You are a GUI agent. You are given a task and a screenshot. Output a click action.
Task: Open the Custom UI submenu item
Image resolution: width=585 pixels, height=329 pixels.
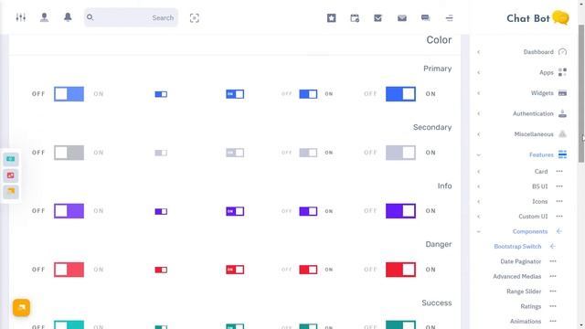pyautogui.click(x=533, y=217)
